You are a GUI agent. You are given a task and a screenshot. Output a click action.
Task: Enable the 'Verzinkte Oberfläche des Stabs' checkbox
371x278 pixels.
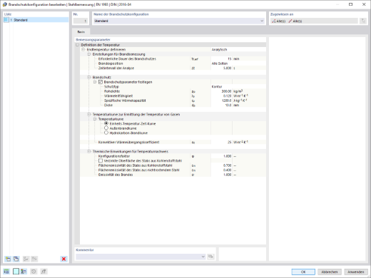click(x=101, y=161)
